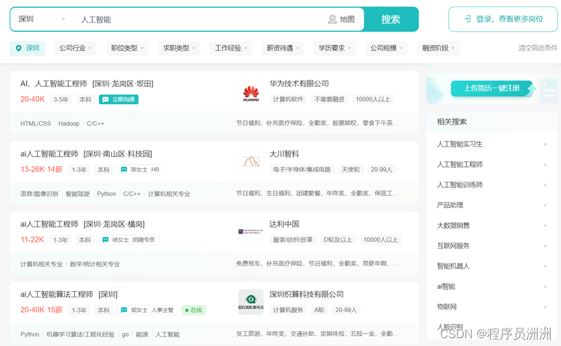Screen dimensions: 561x346
Task: Open the 深圳 city dropdown in the search bar
Action: pos(43,19)
